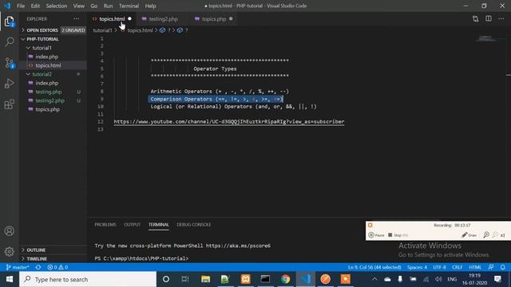The height and width of the screenshot is (287, 511).
Task: Open Explorer Views and More Actions ellipsis
Action: (x=77, y=19)
